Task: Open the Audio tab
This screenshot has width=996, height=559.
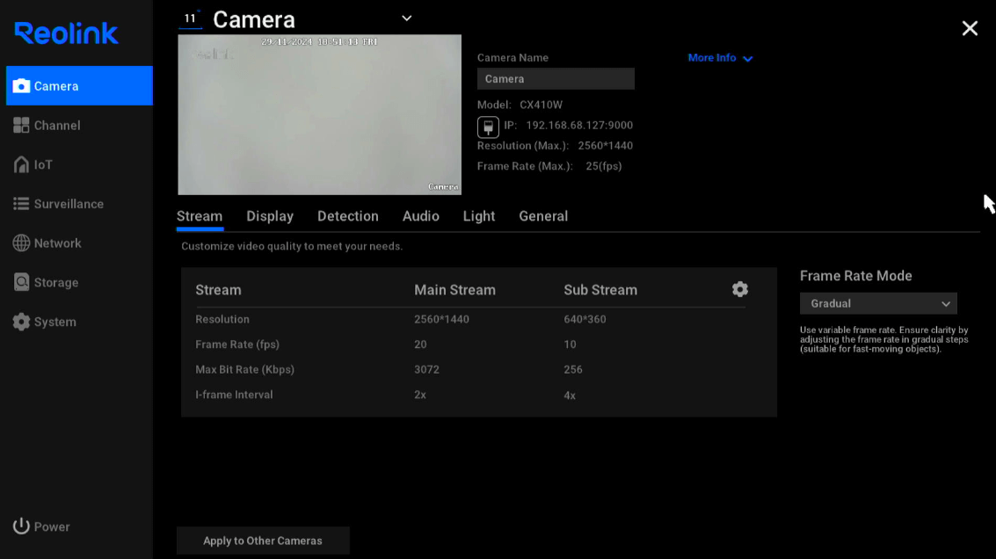Action: click(x=420, y=216)
